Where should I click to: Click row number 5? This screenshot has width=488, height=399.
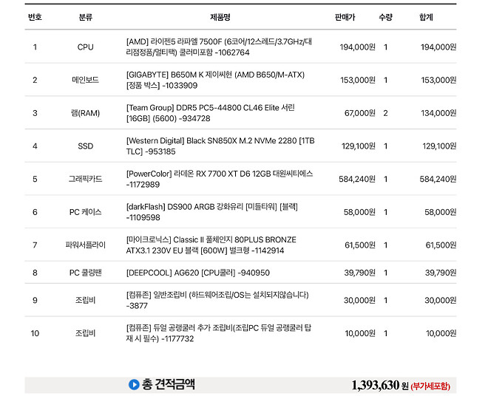(x=35, y=179)
